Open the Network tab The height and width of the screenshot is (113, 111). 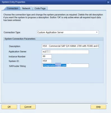26,8
